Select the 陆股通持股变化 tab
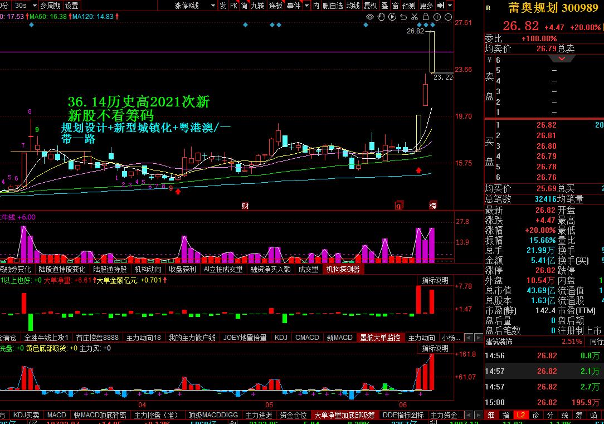Viewport: 604px width, 424px height. pos(62,269)
